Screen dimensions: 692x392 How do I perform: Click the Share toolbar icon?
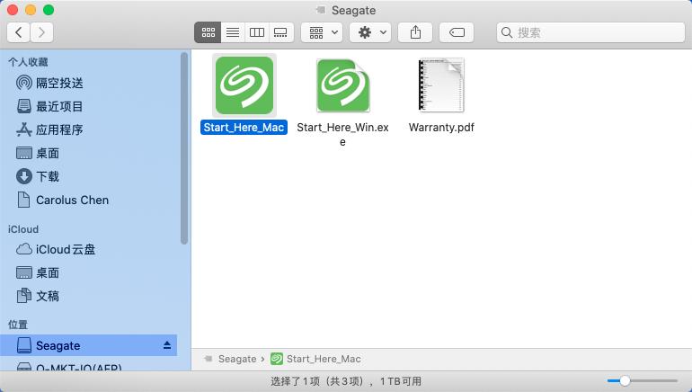coord(415,32)
